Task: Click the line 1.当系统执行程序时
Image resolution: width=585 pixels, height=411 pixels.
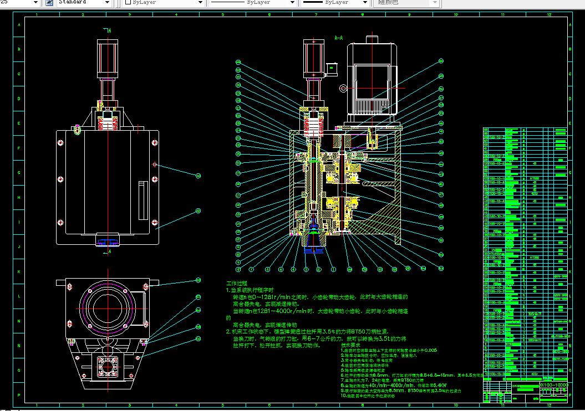Action: click(x=250, y=290)
